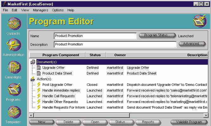The height and width of the screenshot is (126, 211).
Task: Open the Edit menu
Action: click(x=15, y=10)
